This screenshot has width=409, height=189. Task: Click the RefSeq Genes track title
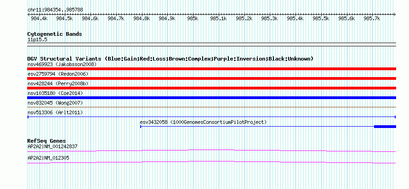coord(46,141)
